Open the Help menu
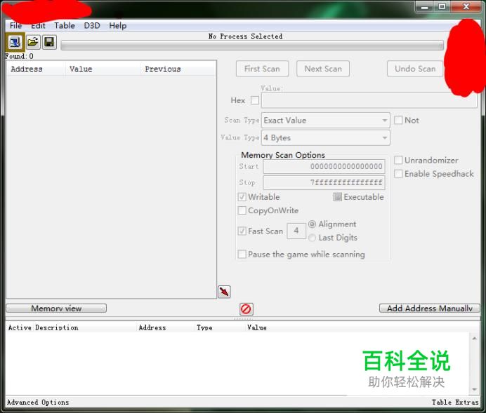The image size is (486, 413). click(x=118, y=25)
